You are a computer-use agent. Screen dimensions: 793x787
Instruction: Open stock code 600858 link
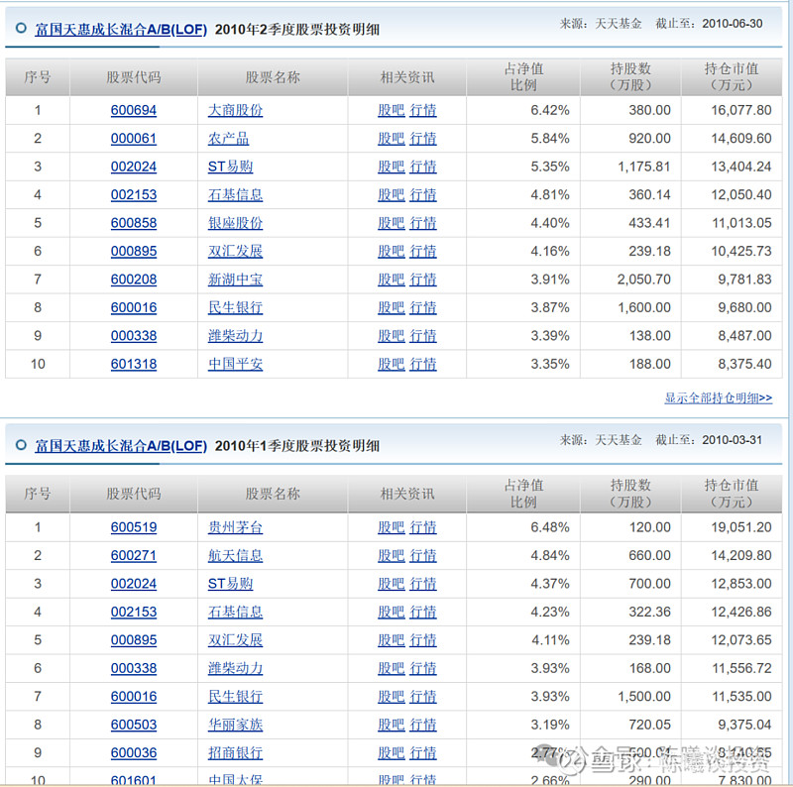tap(134, 223)
